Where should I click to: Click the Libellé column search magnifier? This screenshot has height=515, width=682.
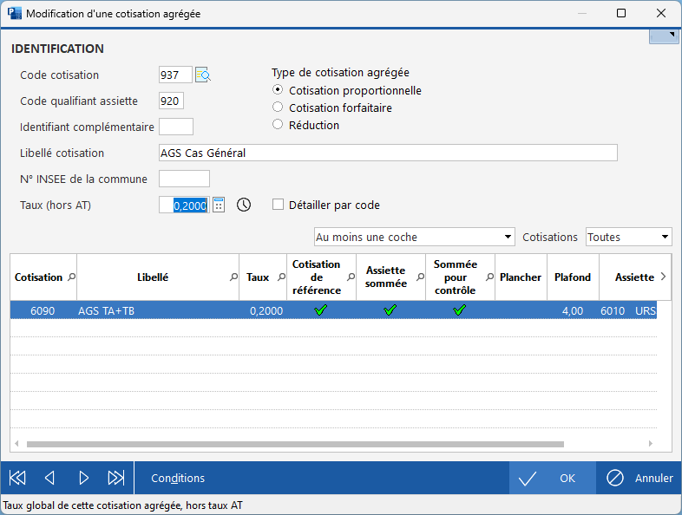tap(233, 277)
